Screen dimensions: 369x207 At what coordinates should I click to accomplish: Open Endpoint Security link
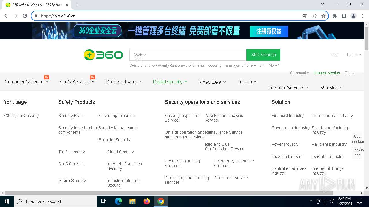pos(114,140)
